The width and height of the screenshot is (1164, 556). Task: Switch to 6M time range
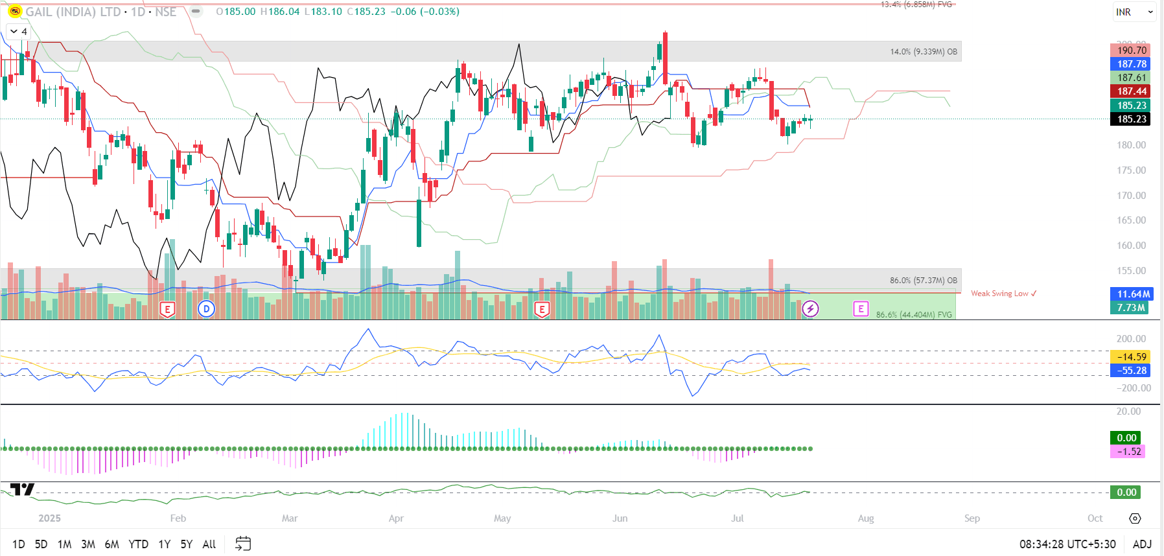(x=112, y=544)
